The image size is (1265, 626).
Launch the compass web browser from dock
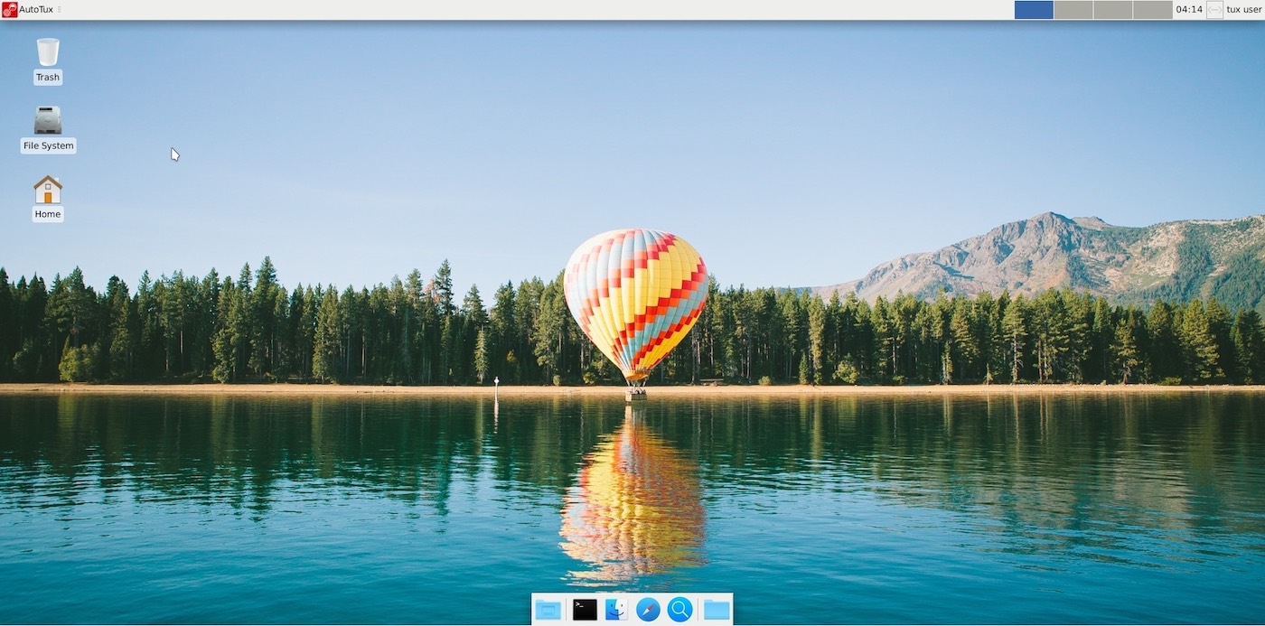tap(648, 610)
